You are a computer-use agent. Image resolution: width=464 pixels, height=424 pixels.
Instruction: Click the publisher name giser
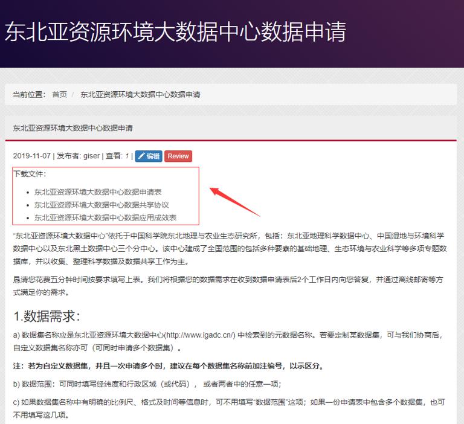click(91, 156)
